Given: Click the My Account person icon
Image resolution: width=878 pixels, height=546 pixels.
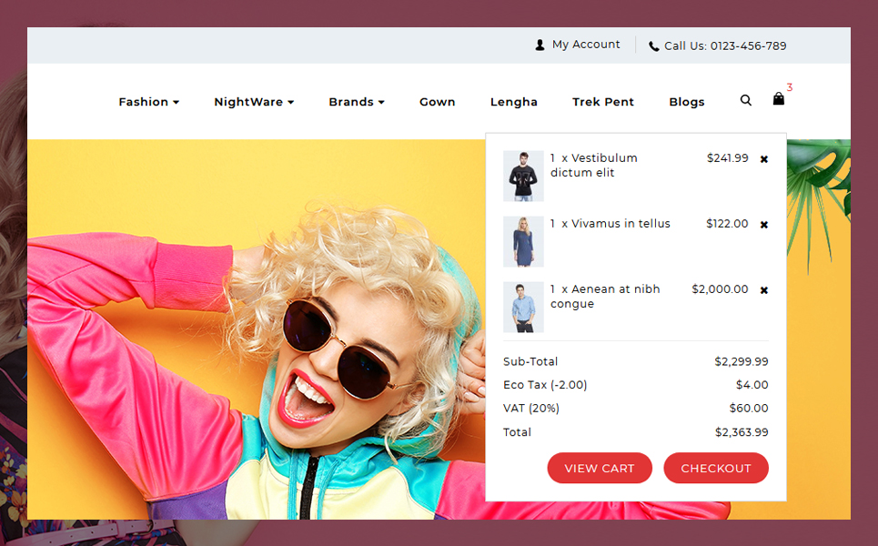Looking at the screenshot, I should click(x=540, y=45).
